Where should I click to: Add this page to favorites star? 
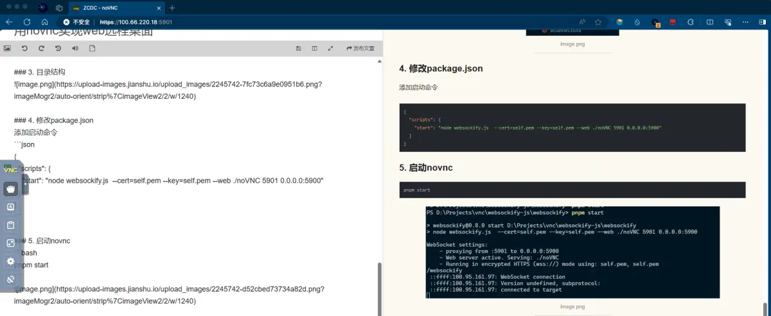point(598,22)
